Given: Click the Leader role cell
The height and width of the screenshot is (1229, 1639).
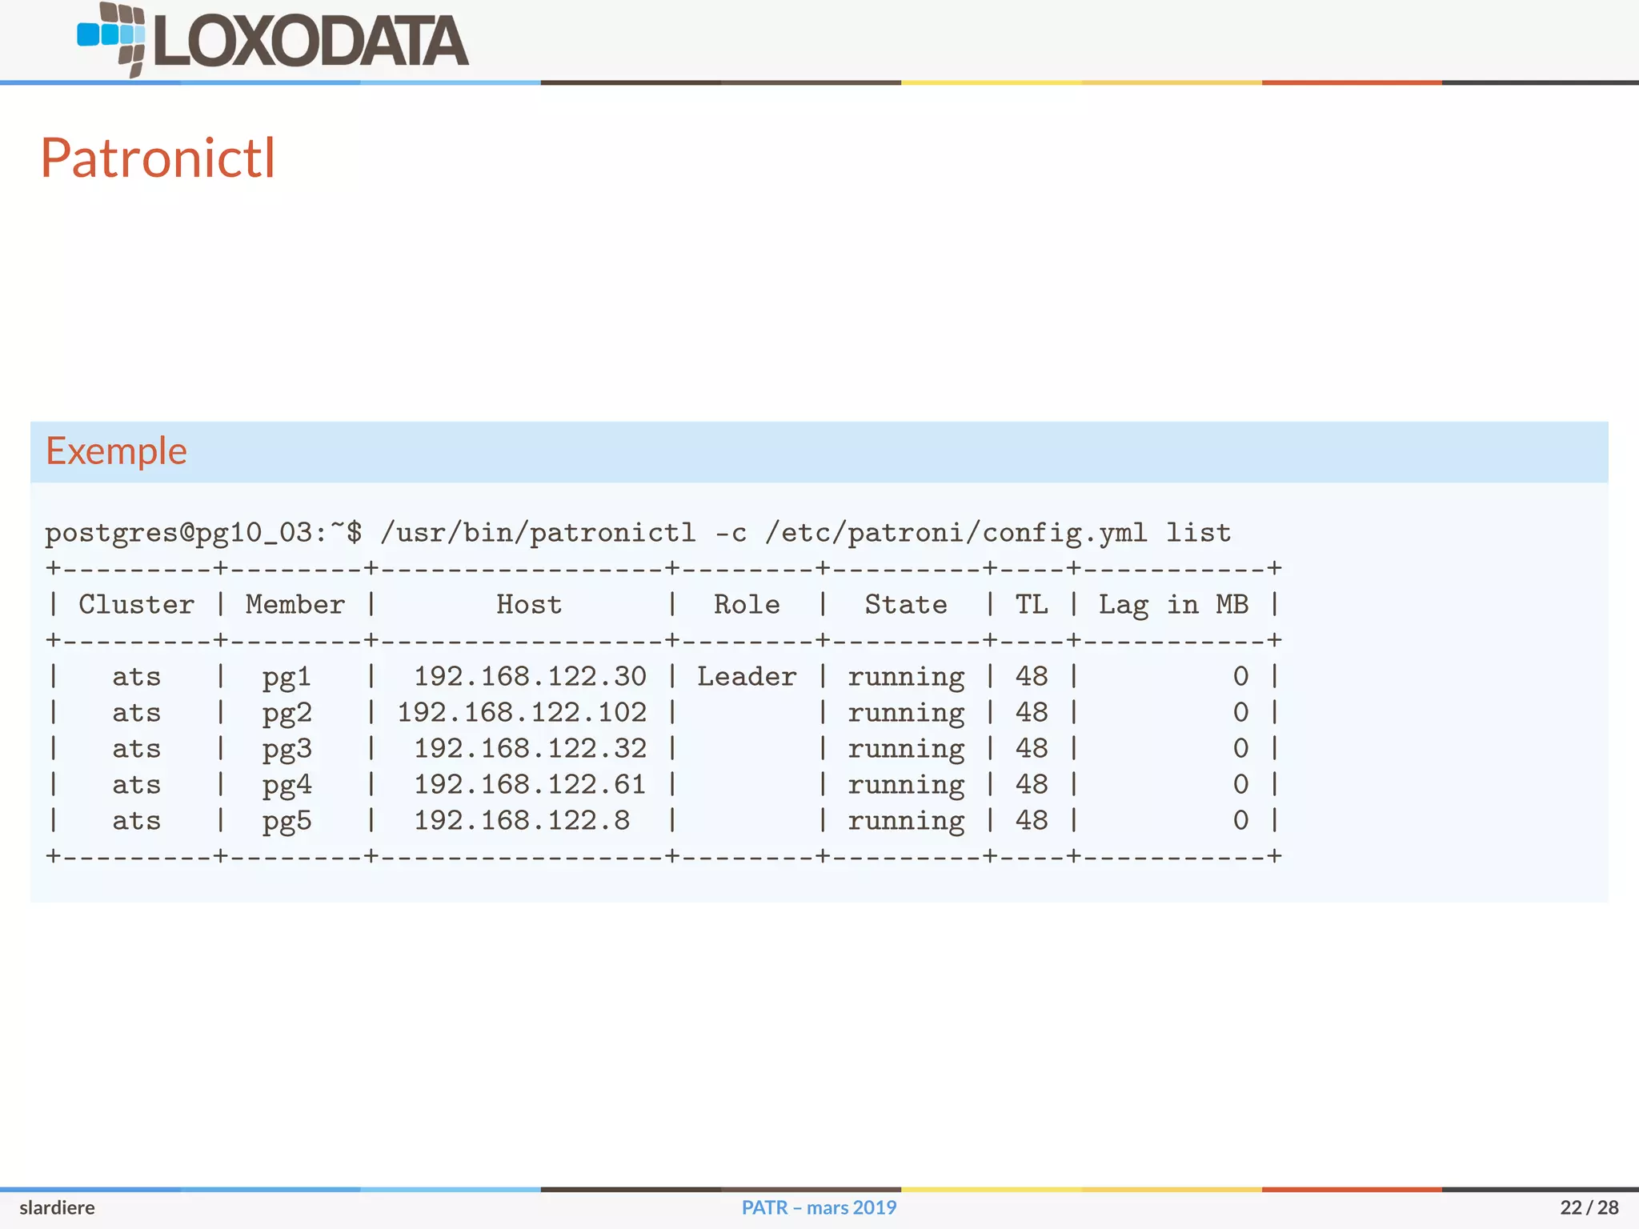Looking at the screenshot, I should pyautogui.click(x=747, y=676).
